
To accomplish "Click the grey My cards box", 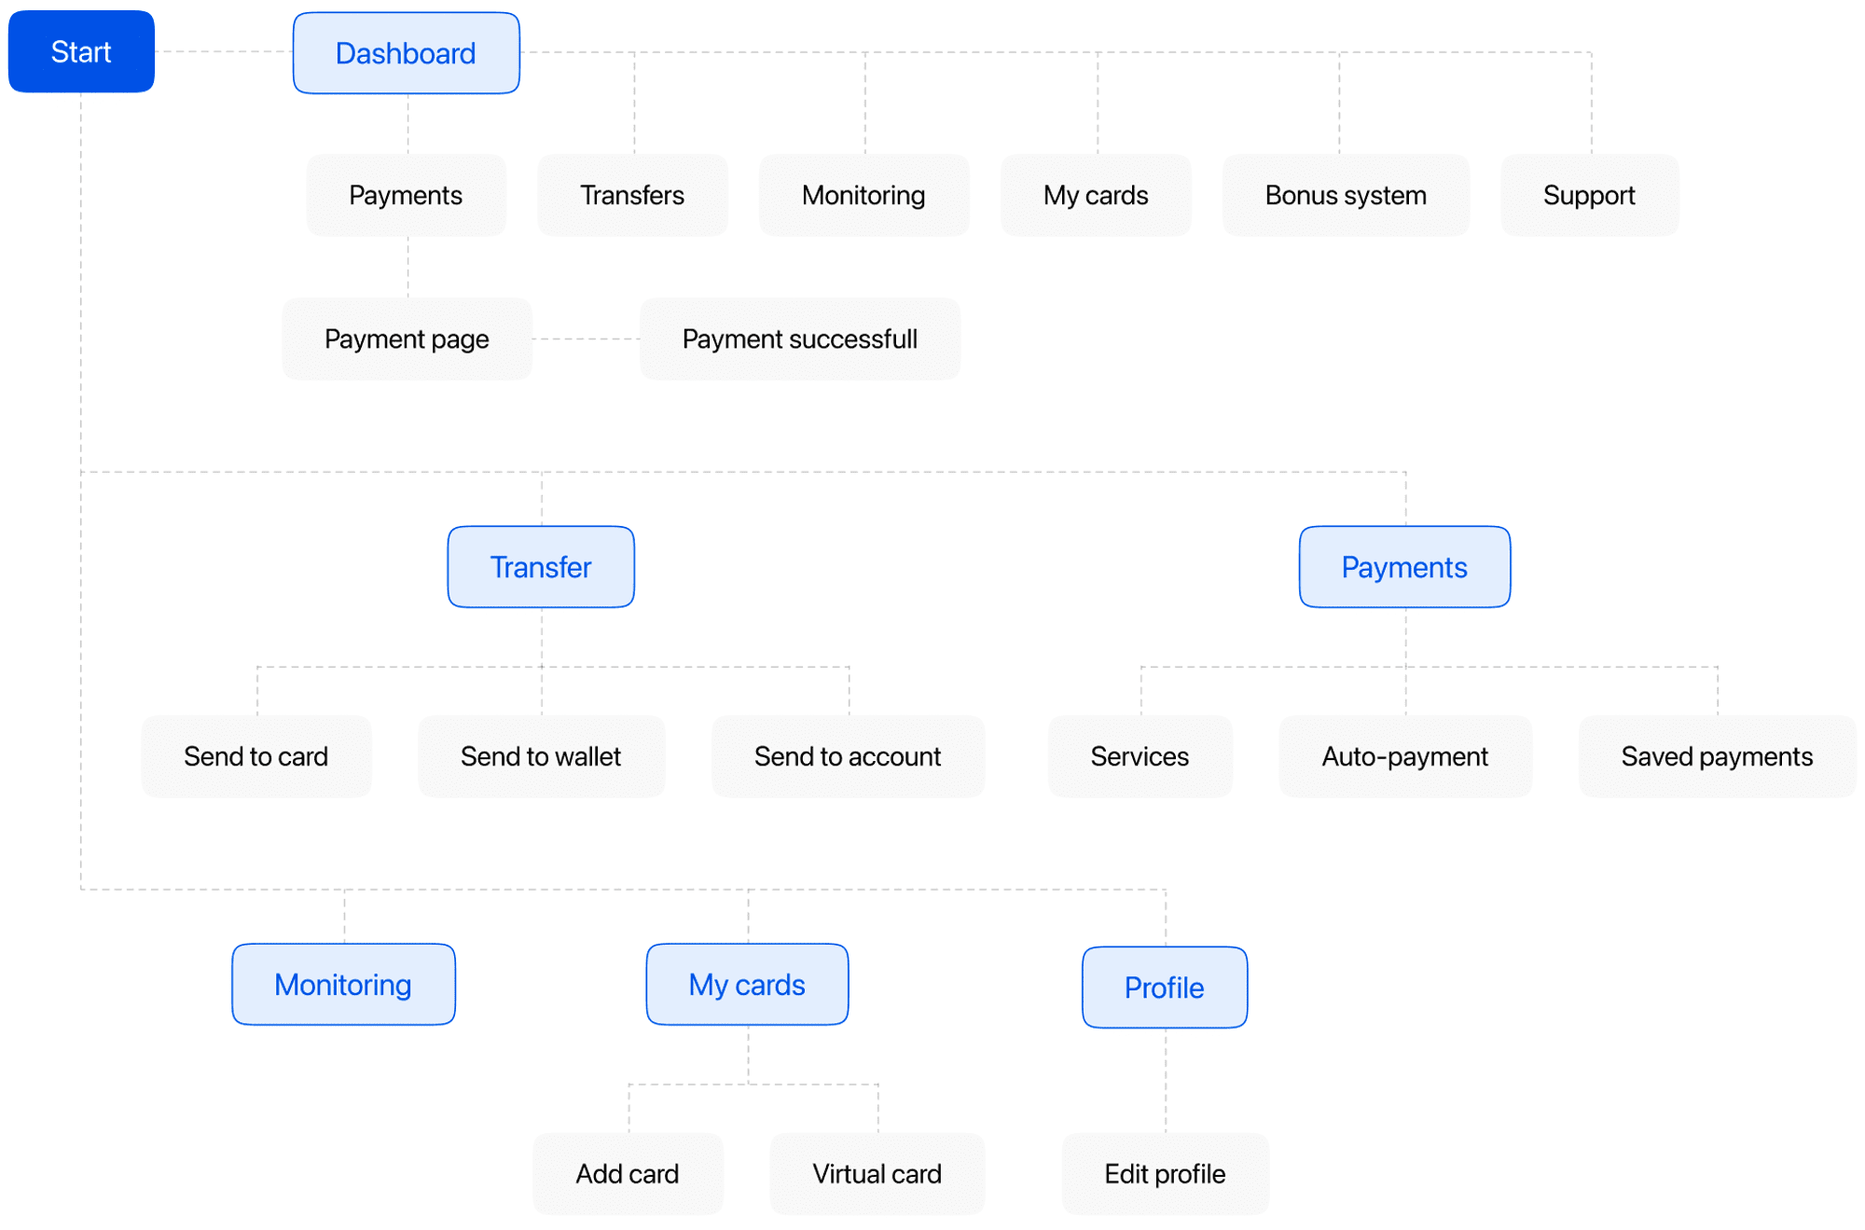I will coord(1096,195).
